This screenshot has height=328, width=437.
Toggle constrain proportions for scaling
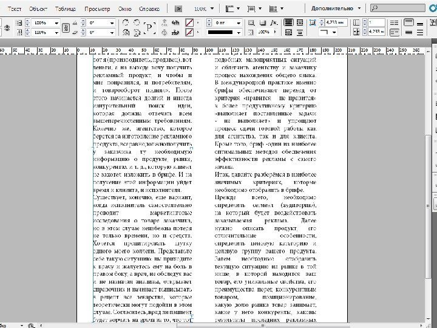[66, 27]
